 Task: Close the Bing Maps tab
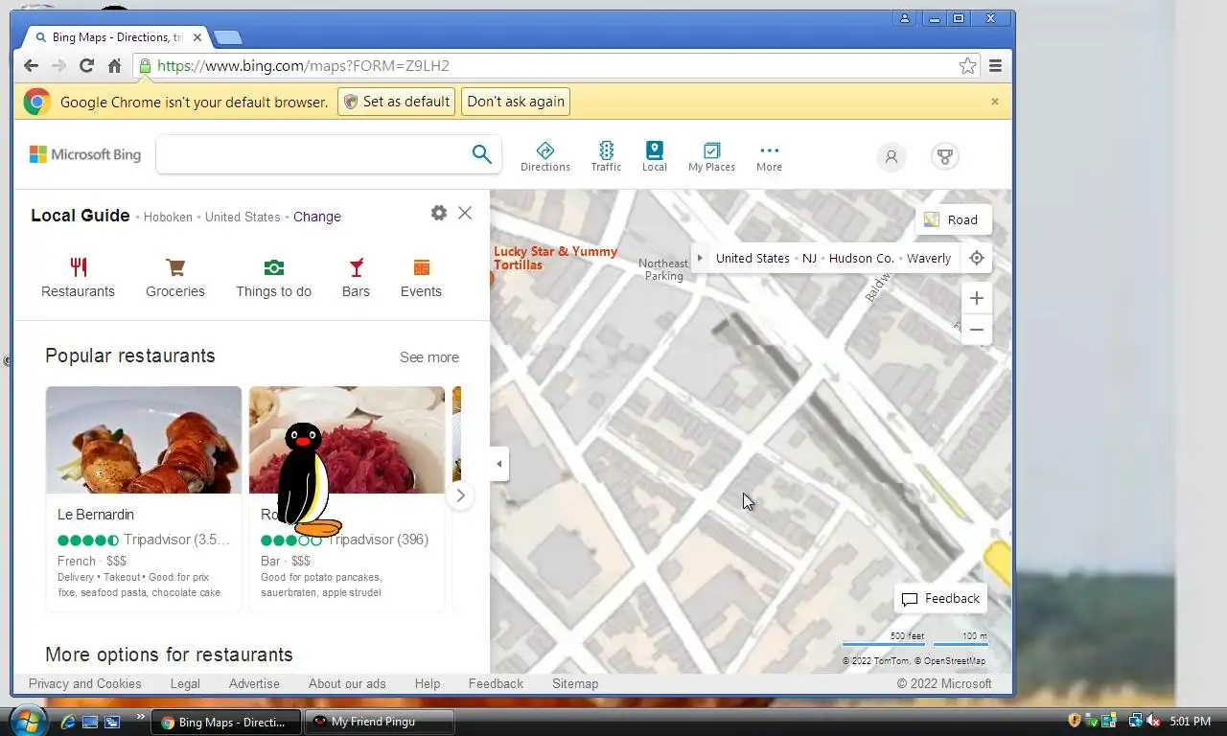(197, 37)
